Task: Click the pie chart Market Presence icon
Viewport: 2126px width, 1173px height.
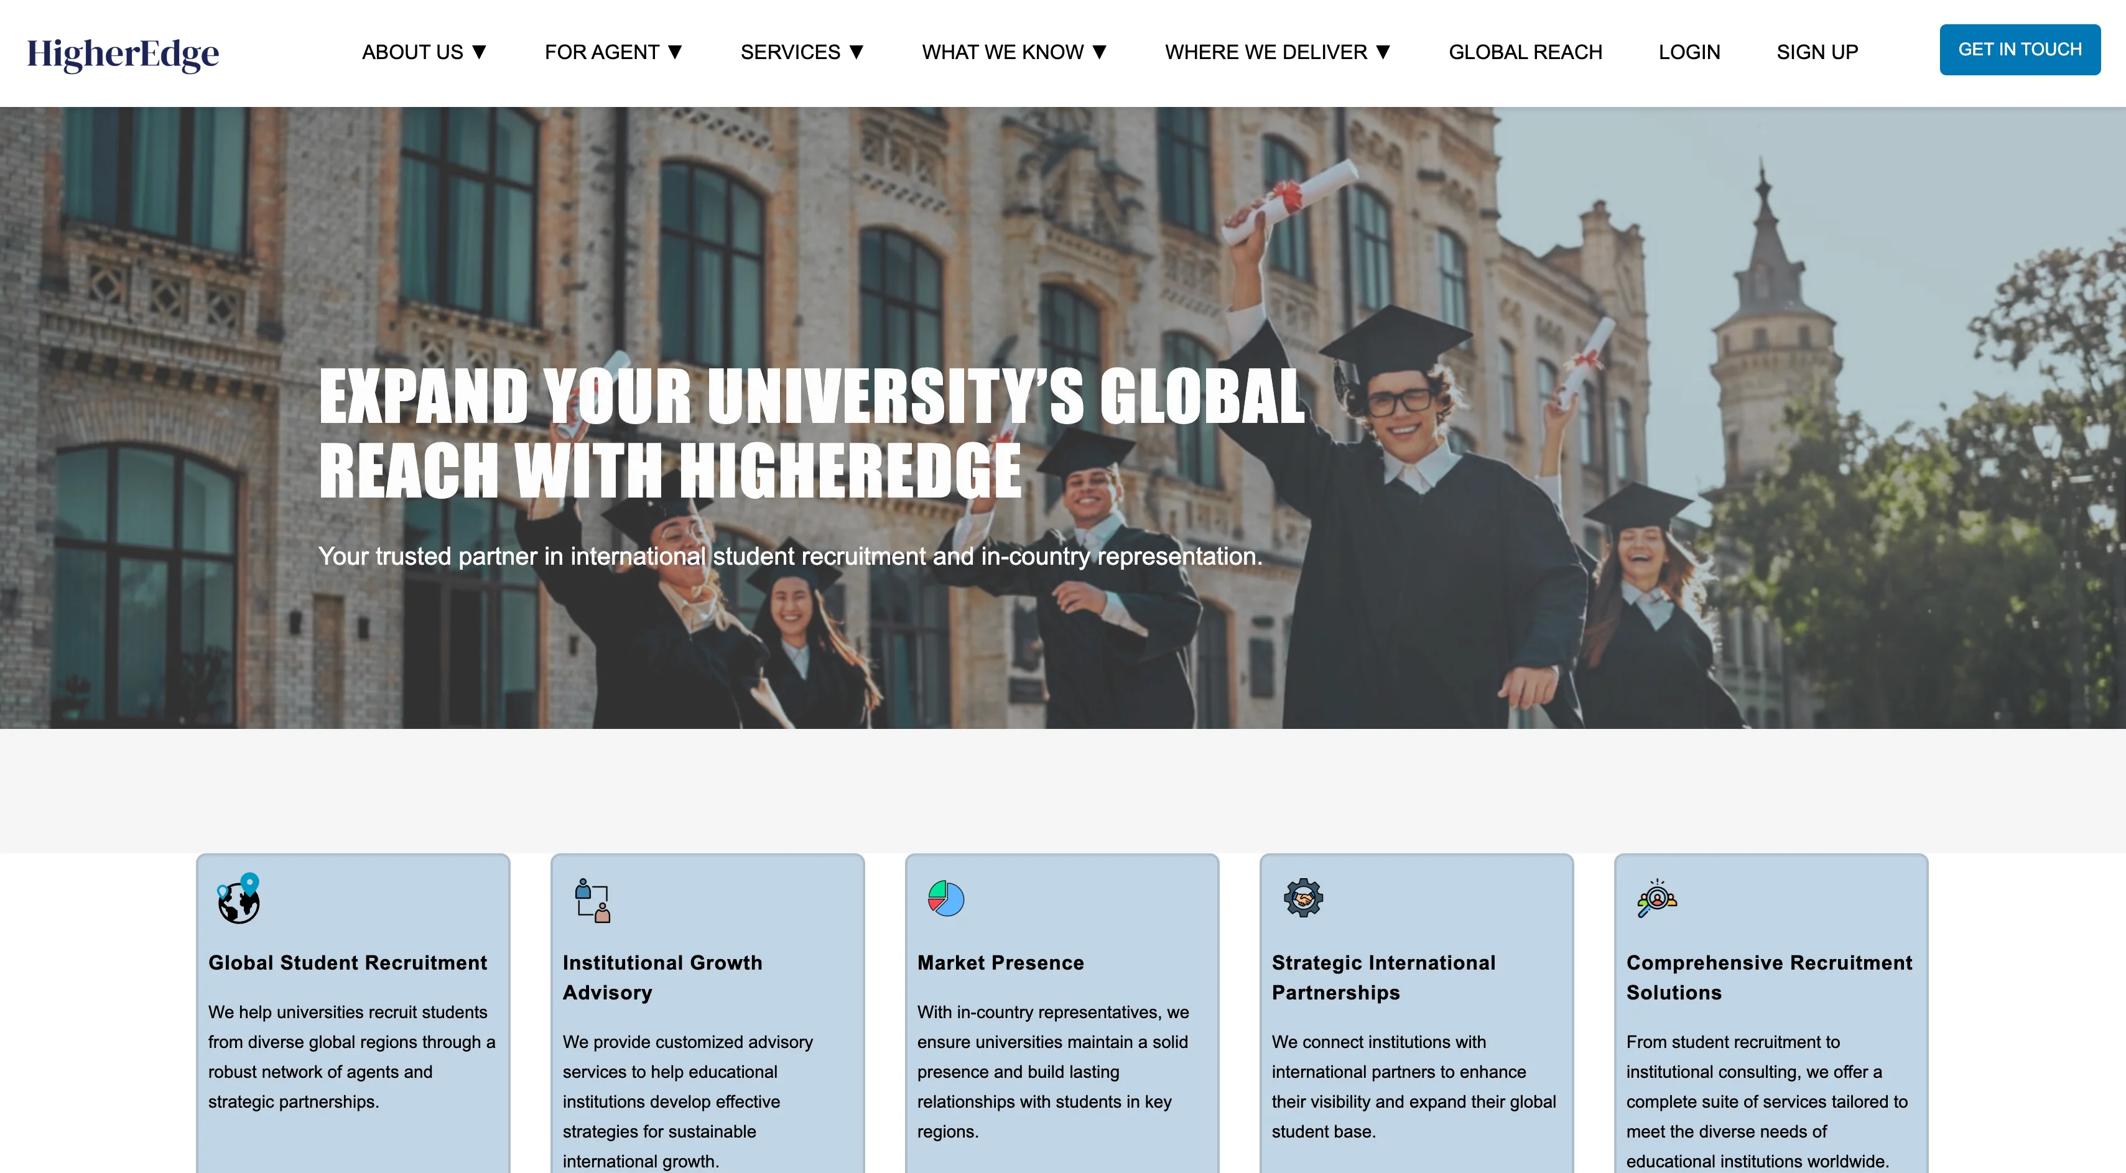Action: click(946, 898)
